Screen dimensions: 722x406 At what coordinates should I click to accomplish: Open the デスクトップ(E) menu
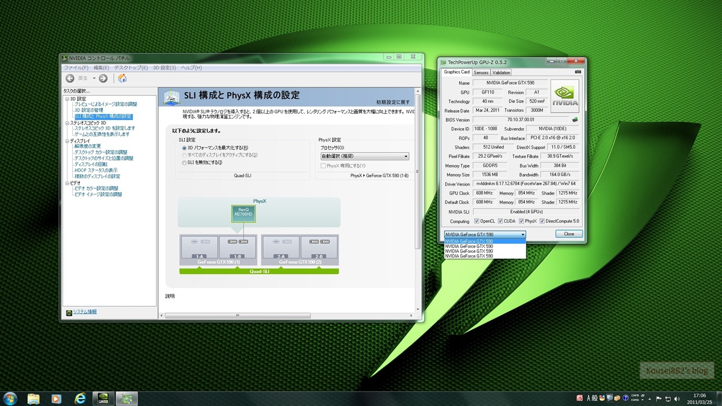point(131,68)
